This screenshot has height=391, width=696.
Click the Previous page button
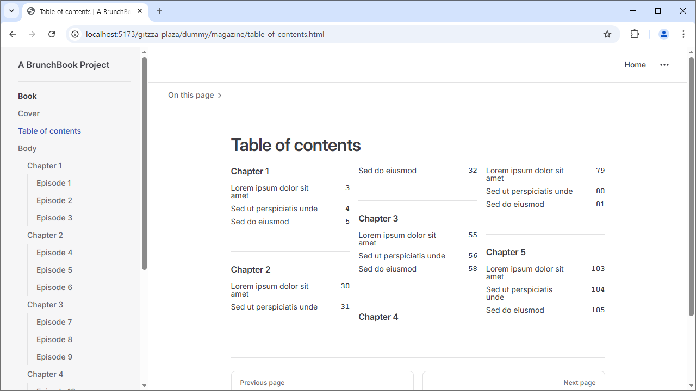point(322,382)
